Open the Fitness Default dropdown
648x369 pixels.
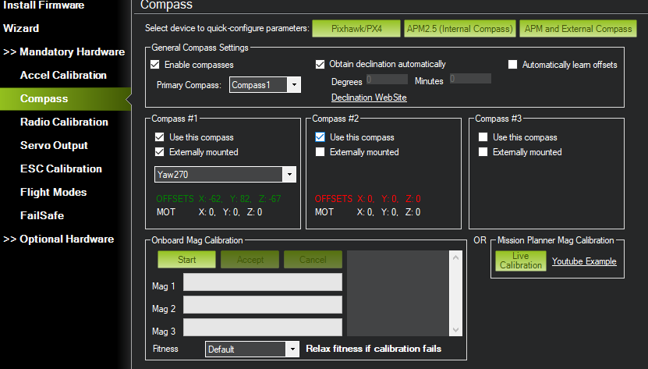pos(252,349)
